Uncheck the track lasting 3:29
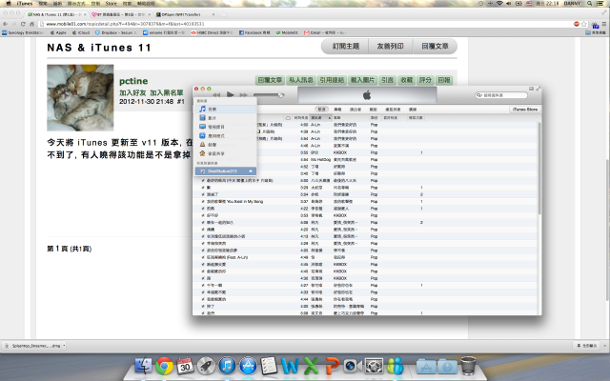The height and width of the screenshot is (381, 610). click(x=203, y=188)
